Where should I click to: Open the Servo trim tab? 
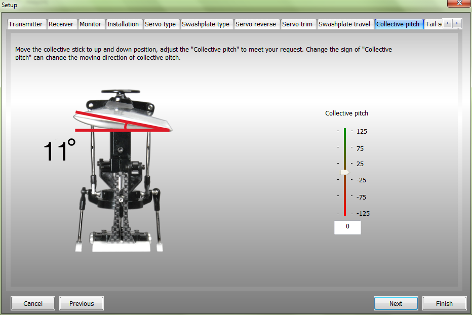coord(297,24)
